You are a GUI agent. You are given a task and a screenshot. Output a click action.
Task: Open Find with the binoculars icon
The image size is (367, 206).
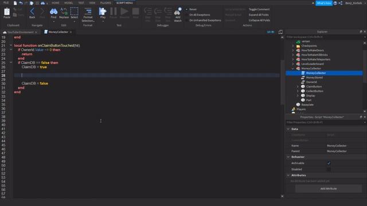tap(53, 11)
